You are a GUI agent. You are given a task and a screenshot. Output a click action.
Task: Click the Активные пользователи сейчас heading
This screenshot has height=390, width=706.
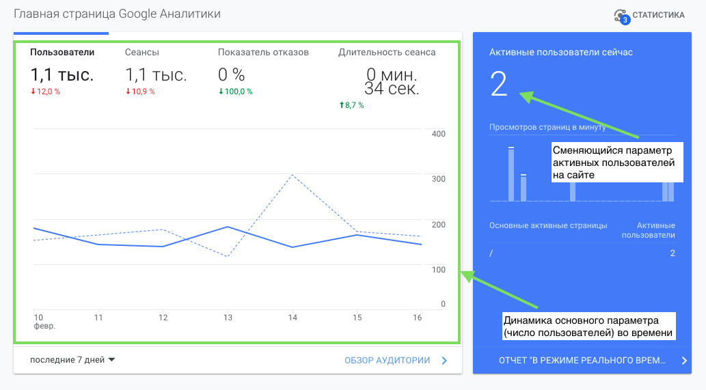pos(561,52)
